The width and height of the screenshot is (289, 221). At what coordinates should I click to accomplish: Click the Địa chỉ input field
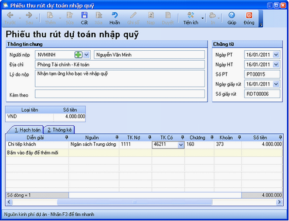tap(120, 64)
